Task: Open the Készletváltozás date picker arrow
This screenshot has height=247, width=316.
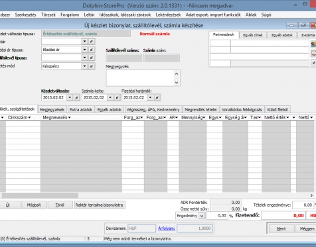Action: (x=70, y=97)
